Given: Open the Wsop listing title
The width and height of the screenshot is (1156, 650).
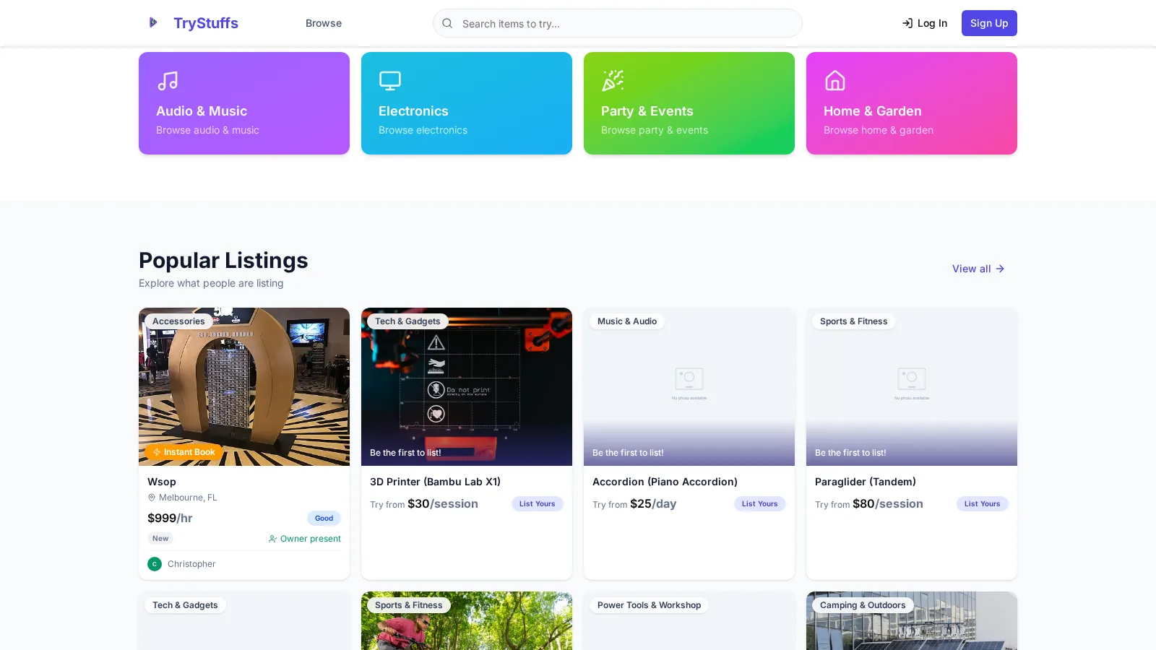Looking at the screenshot, I should (x=162, y=482).
